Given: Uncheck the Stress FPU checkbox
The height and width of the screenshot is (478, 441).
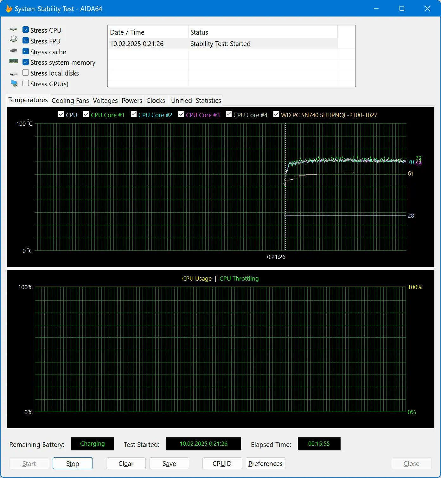Looking at the screenshot, I should coord(26,41).
